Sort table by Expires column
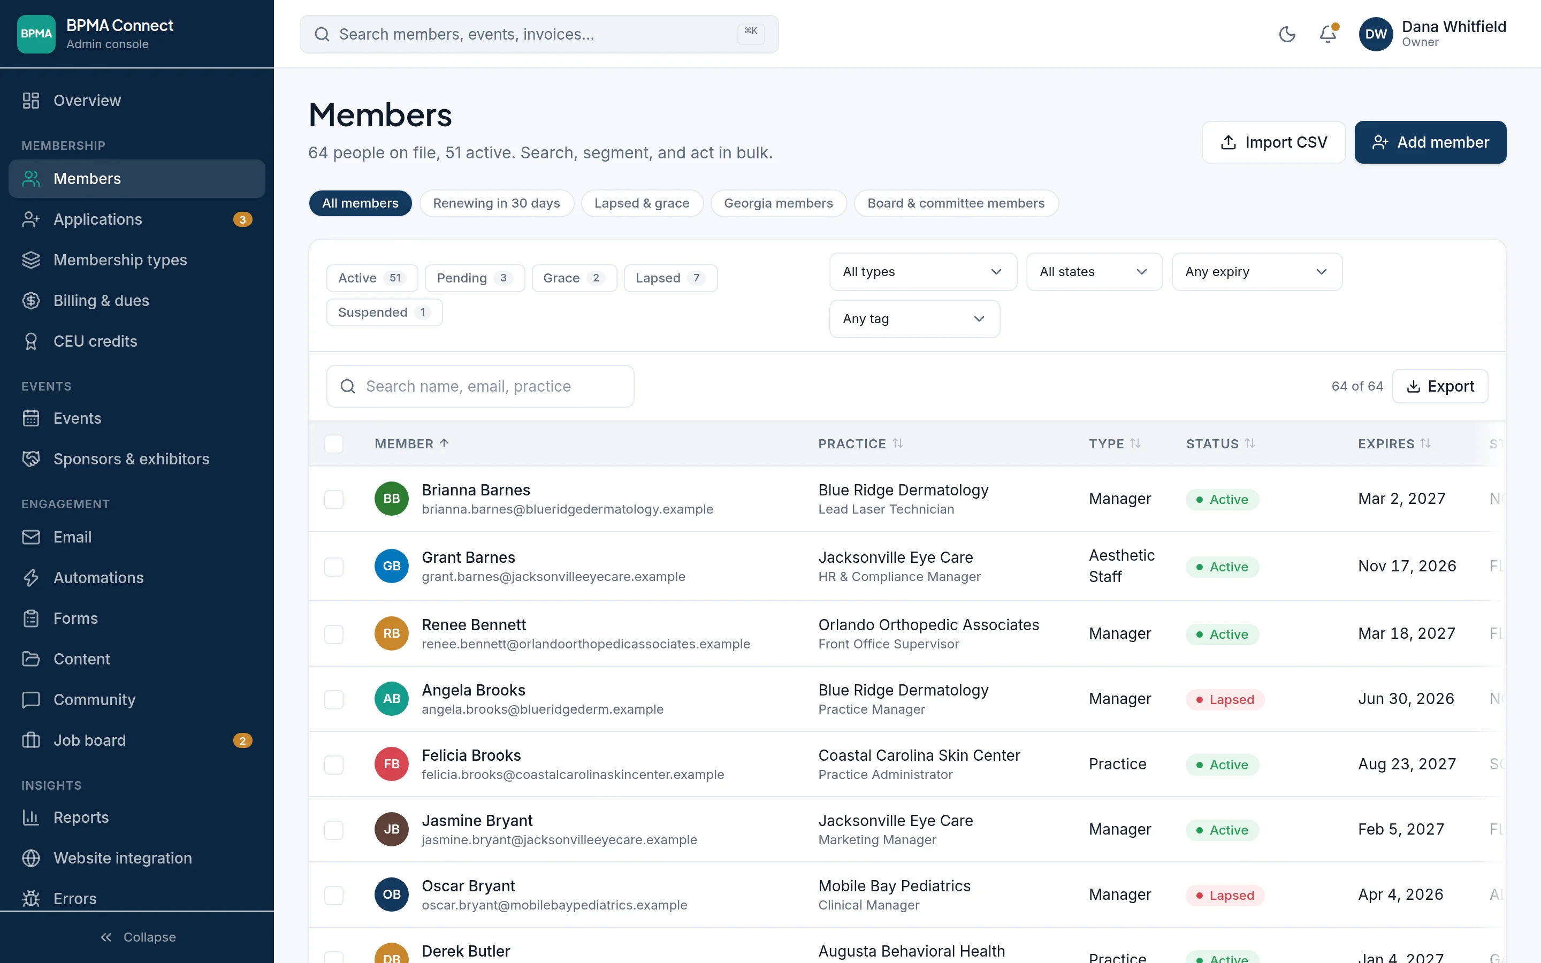This screenshot has height=963, width=1541. click(x=1394, y=444)
